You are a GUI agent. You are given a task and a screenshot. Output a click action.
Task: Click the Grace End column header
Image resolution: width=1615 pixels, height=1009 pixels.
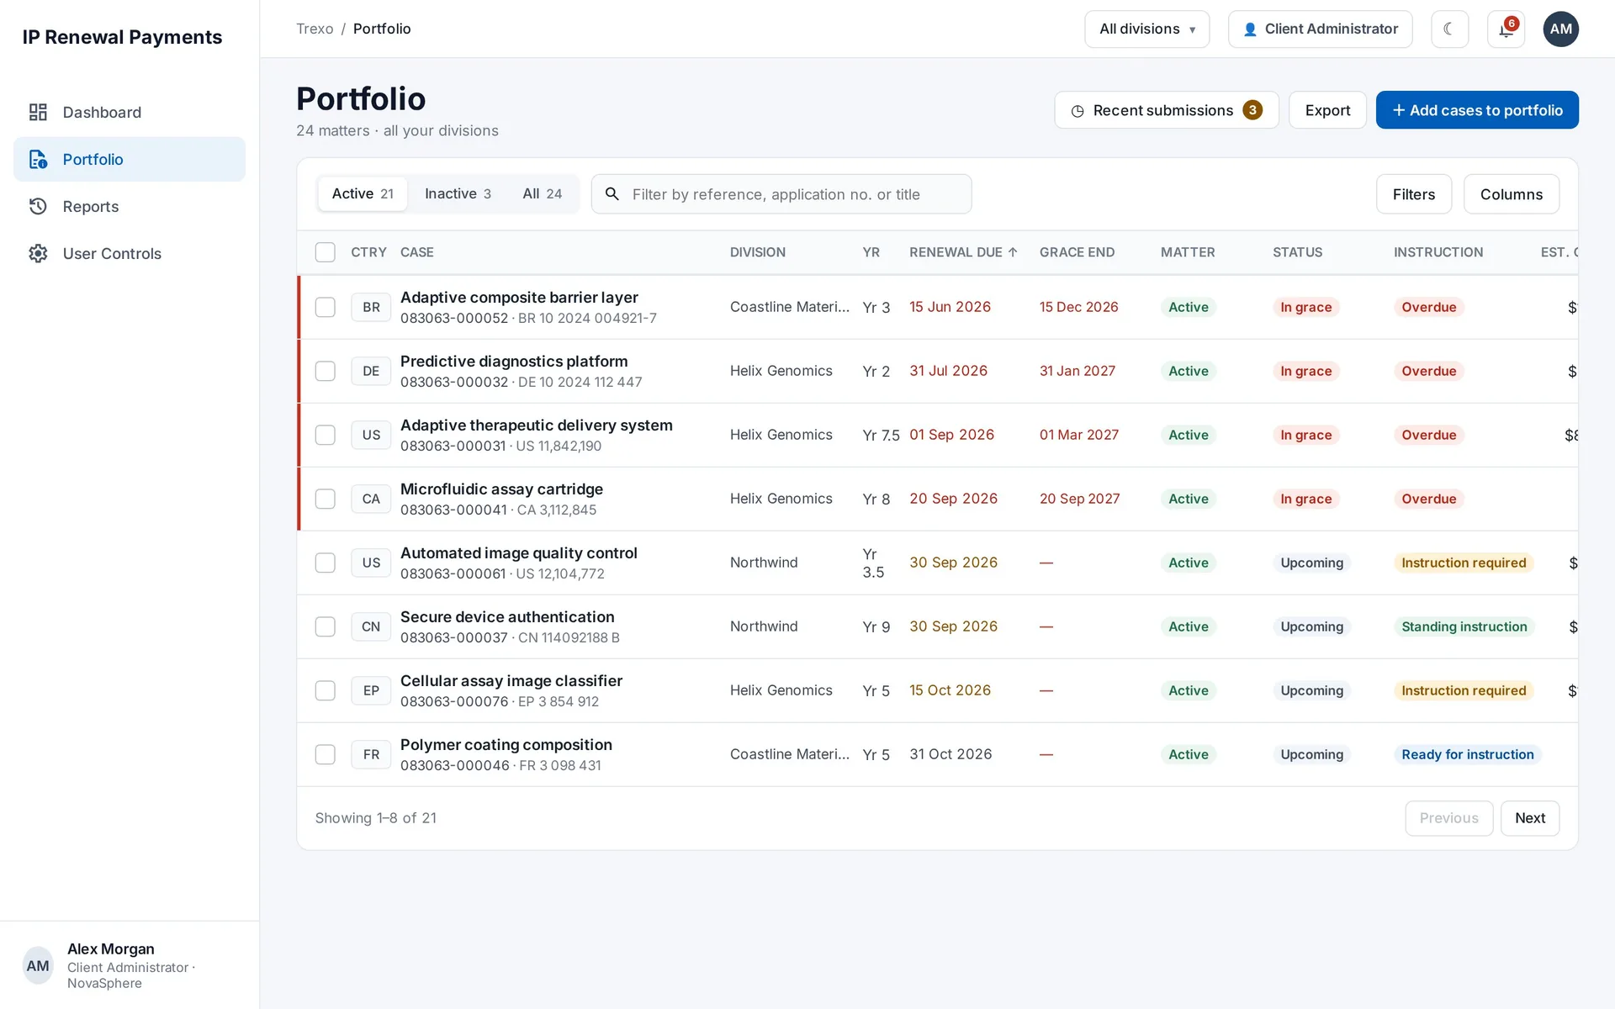pos(1077,252)
